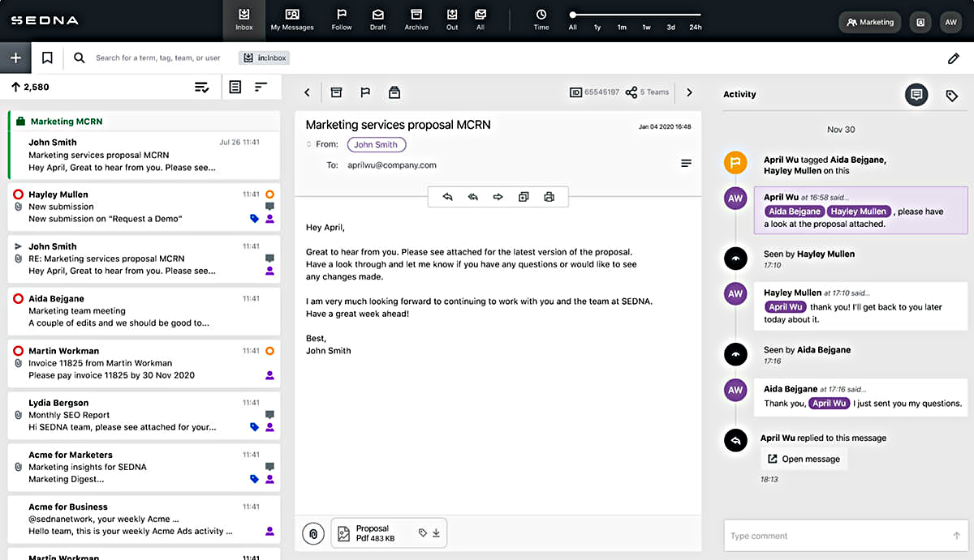Open Acme for Business message
This screenshot has width=974, height=560.
click(144, 519)
